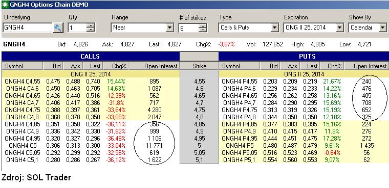Decrease the number of strikes with down arrow
389x188 pixels.
(203, 30)
